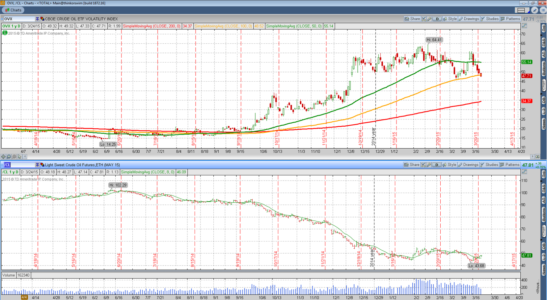The image size is (549, 300).
Task: Open Style menu in /CL chart
Action: (449, 165)
